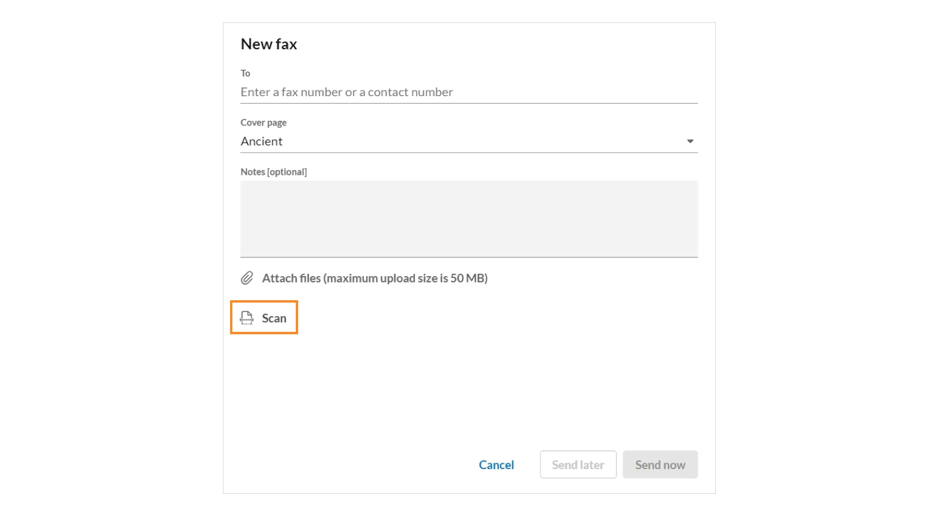Screen dimensions: 939x516
Task: Select the Scan text label
Action: coord(274,318)
